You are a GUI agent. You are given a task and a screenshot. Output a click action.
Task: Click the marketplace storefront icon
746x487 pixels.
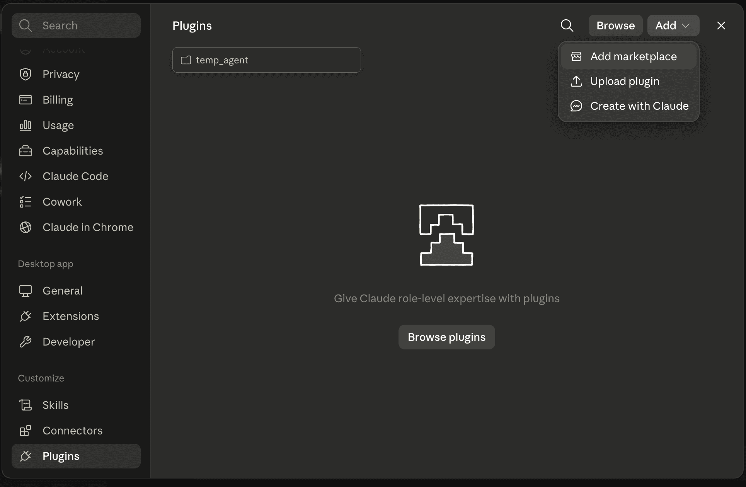pos(576,56)
